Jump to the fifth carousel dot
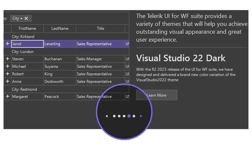Viewport: 252px width, 149px height. click(x=134, y=116)
